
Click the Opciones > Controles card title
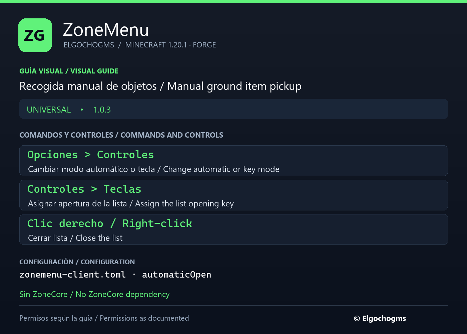(x=90, y=155)
